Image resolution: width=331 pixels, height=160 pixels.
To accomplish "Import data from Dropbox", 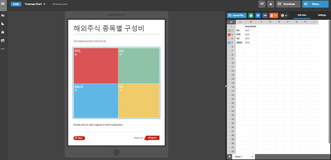I will (258, 15).
